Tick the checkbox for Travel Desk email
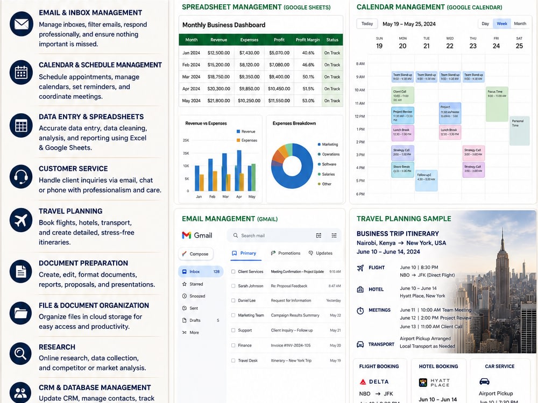Image resolution: width=538 pixels, height=403 pixels. 233,361
